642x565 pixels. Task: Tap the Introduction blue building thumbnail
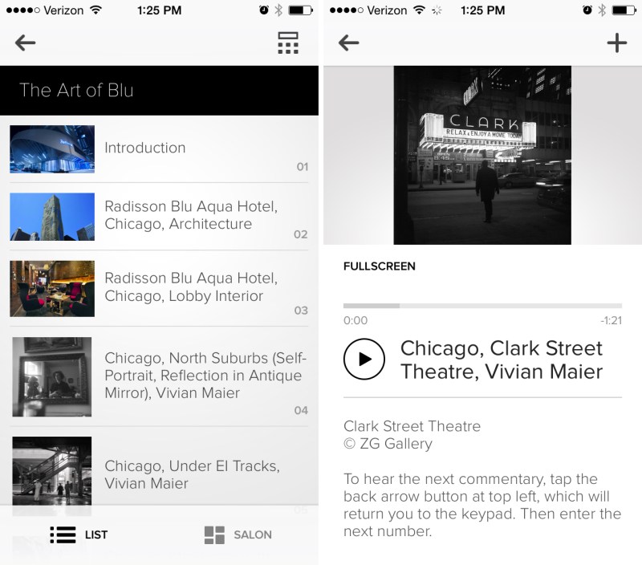(x=52, y=149)
